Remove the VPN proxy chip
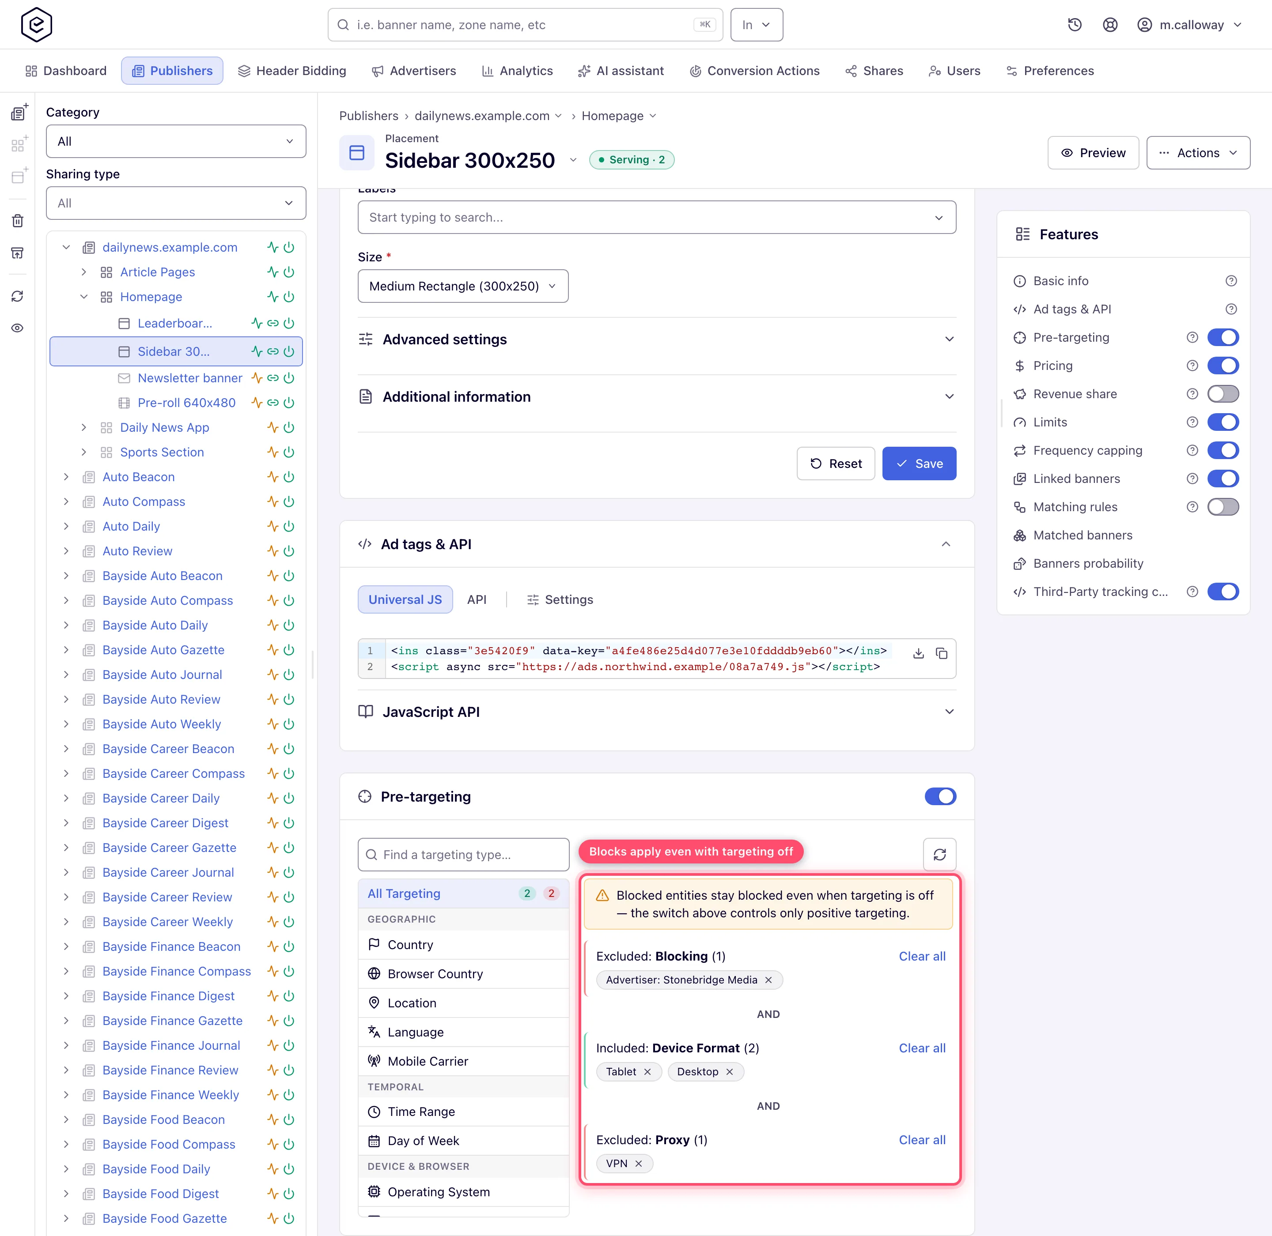This screenshot has height=1236, width=1272. (639, 1163)
